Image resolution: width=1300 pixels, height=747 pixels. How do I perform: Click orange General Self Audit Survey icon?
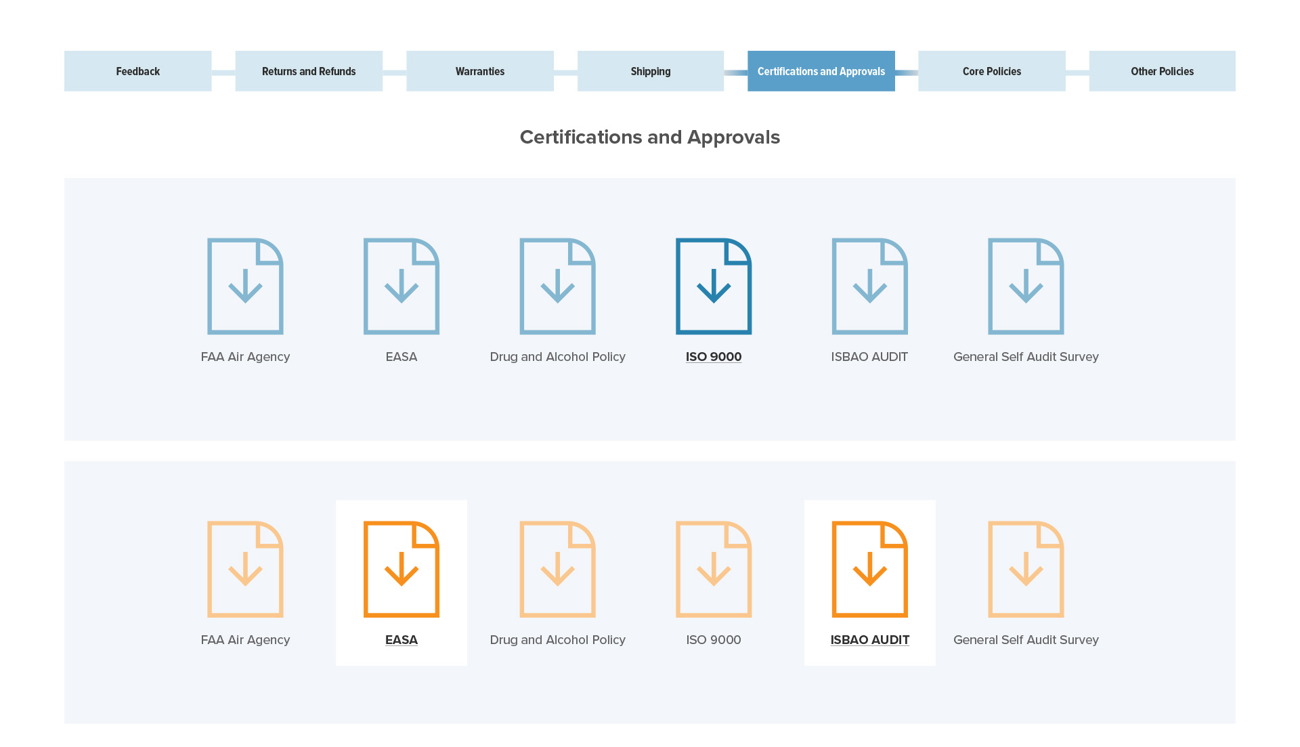1026,569
